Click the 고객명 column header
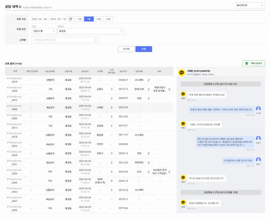Screen dimensions: 270x218 [100, 71]
